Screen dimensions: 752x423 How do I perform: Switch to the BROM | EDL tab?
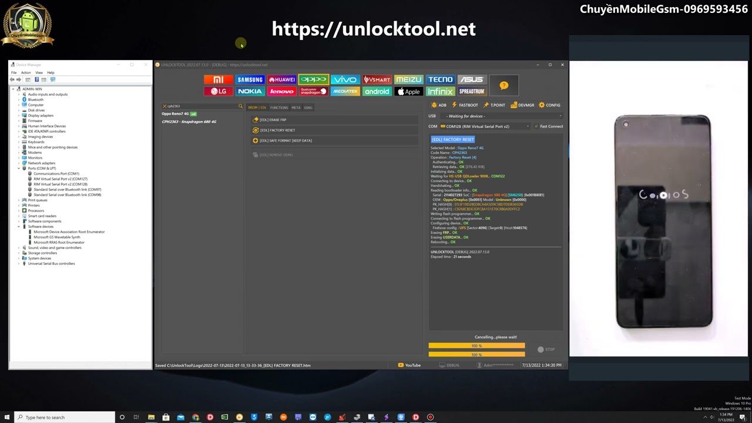point(257,108)
